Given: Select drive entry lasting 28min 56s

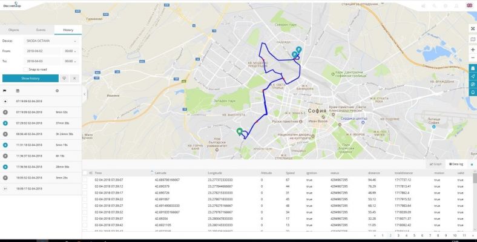Looking at the screenshot, I should [41, 167].
